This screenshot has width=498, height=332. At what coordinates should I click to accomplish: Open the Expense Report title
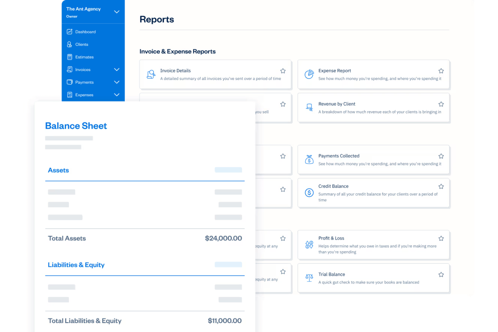click(x=334, y=71)
